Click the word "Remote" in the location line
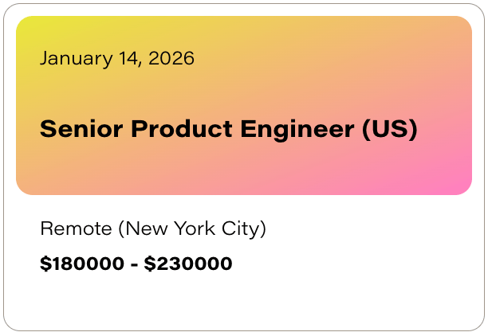 click(76, 229)
